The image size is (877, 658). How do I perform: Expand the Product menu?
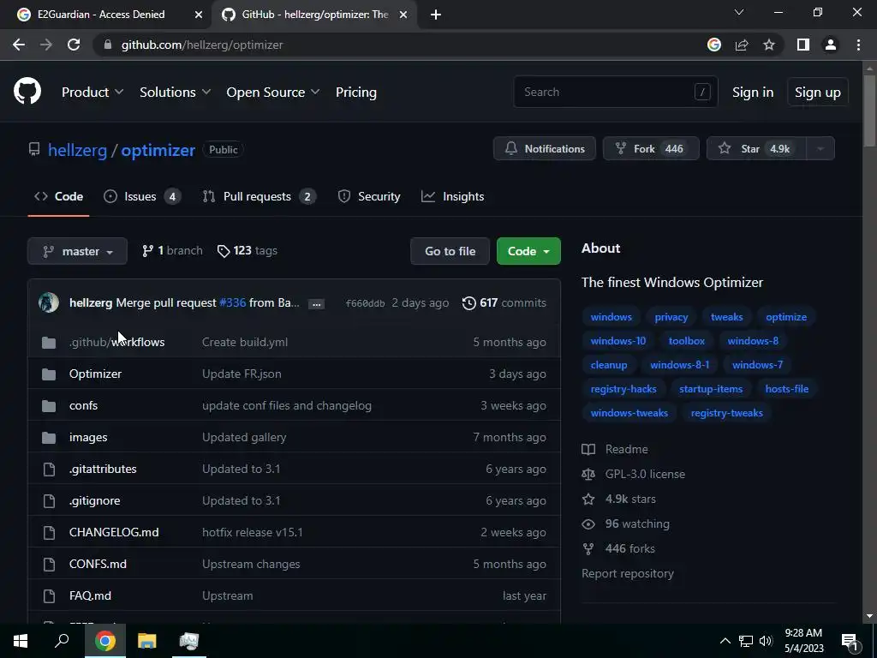point(92,93)
